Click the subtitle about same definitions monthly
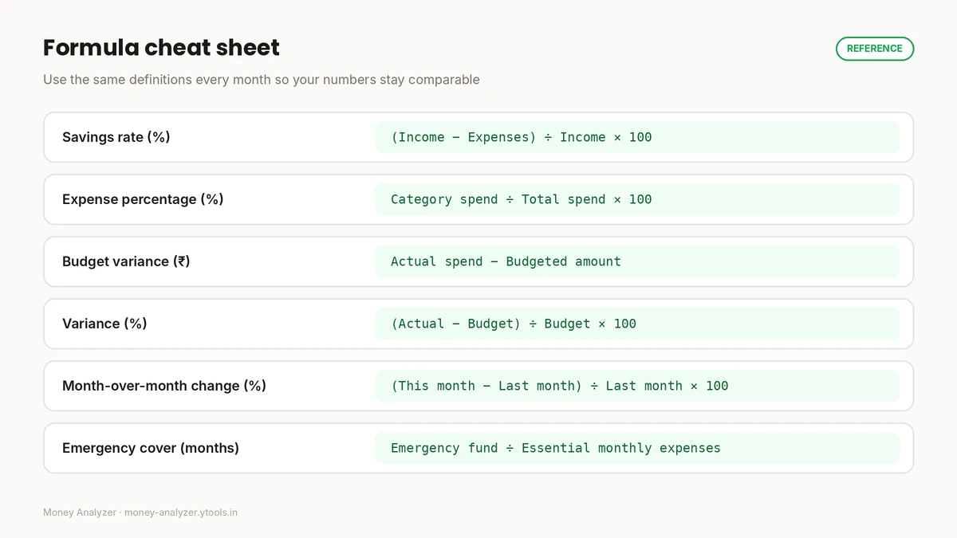The height and width of the screenshot is (538, 957). (x=262, y=80)
